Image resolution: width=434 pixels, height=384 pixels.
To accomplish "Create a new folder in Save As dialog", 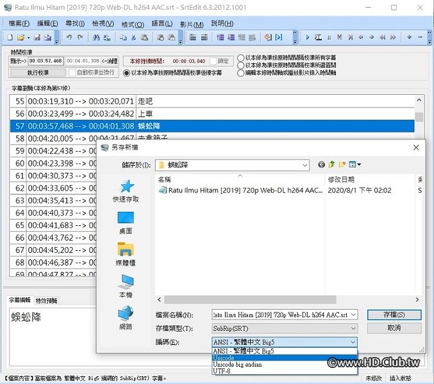I will [342, 164].
